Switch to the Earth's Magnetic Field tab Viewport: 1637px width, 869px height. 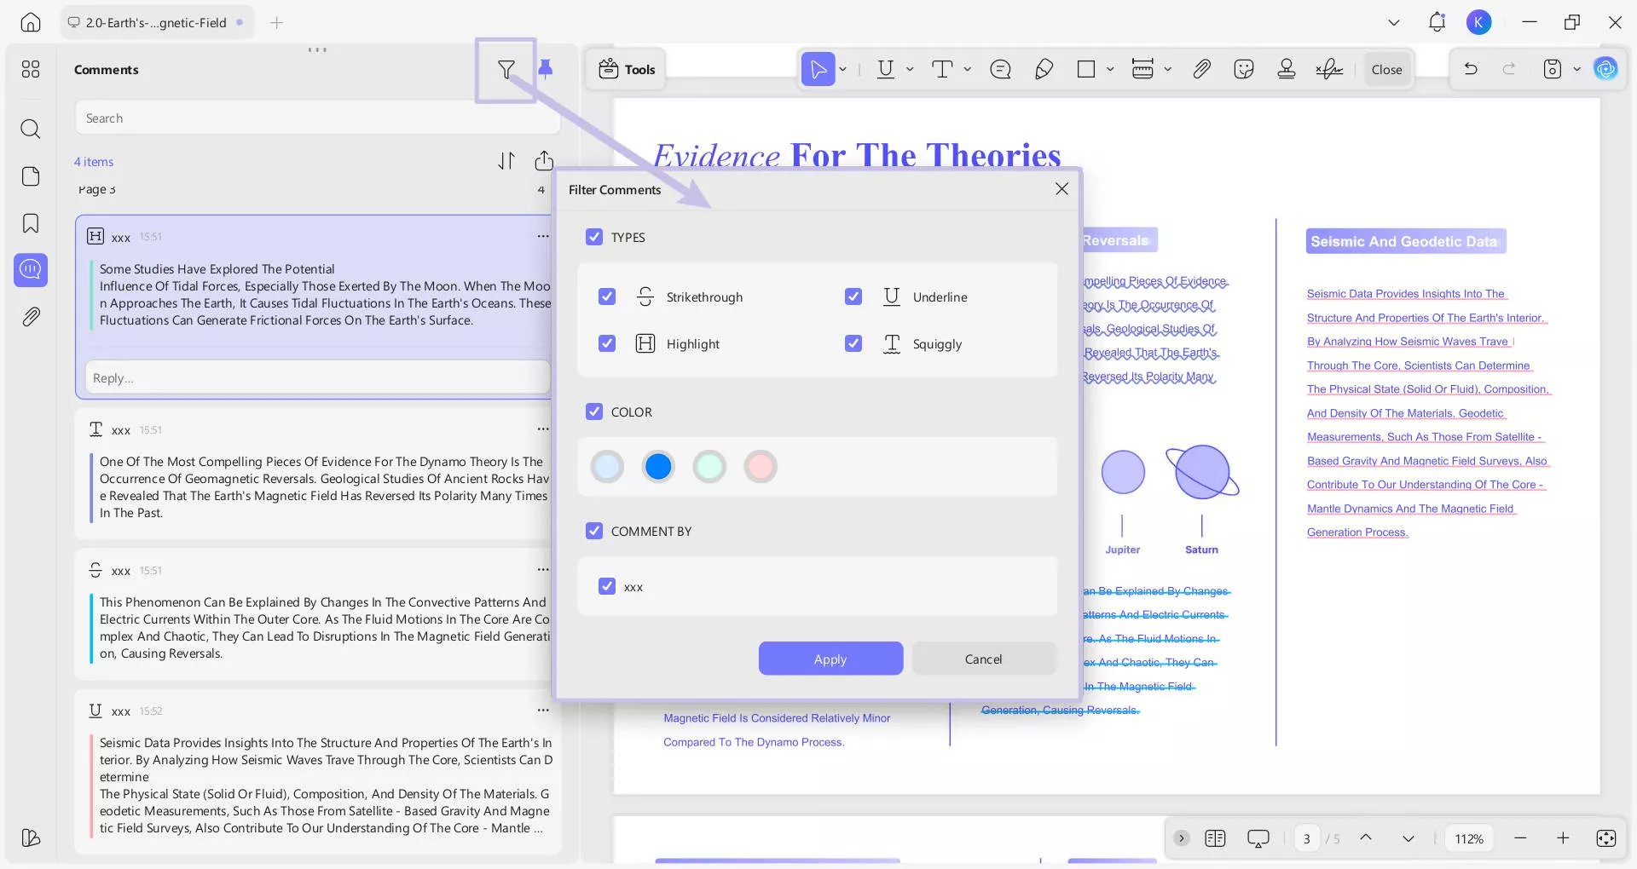click(156, 23)
